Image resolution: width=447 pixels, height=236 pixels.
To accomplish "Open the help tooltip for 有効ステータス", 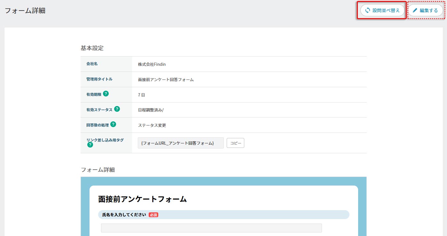I will pyautogui.click(x=117, y=109).
